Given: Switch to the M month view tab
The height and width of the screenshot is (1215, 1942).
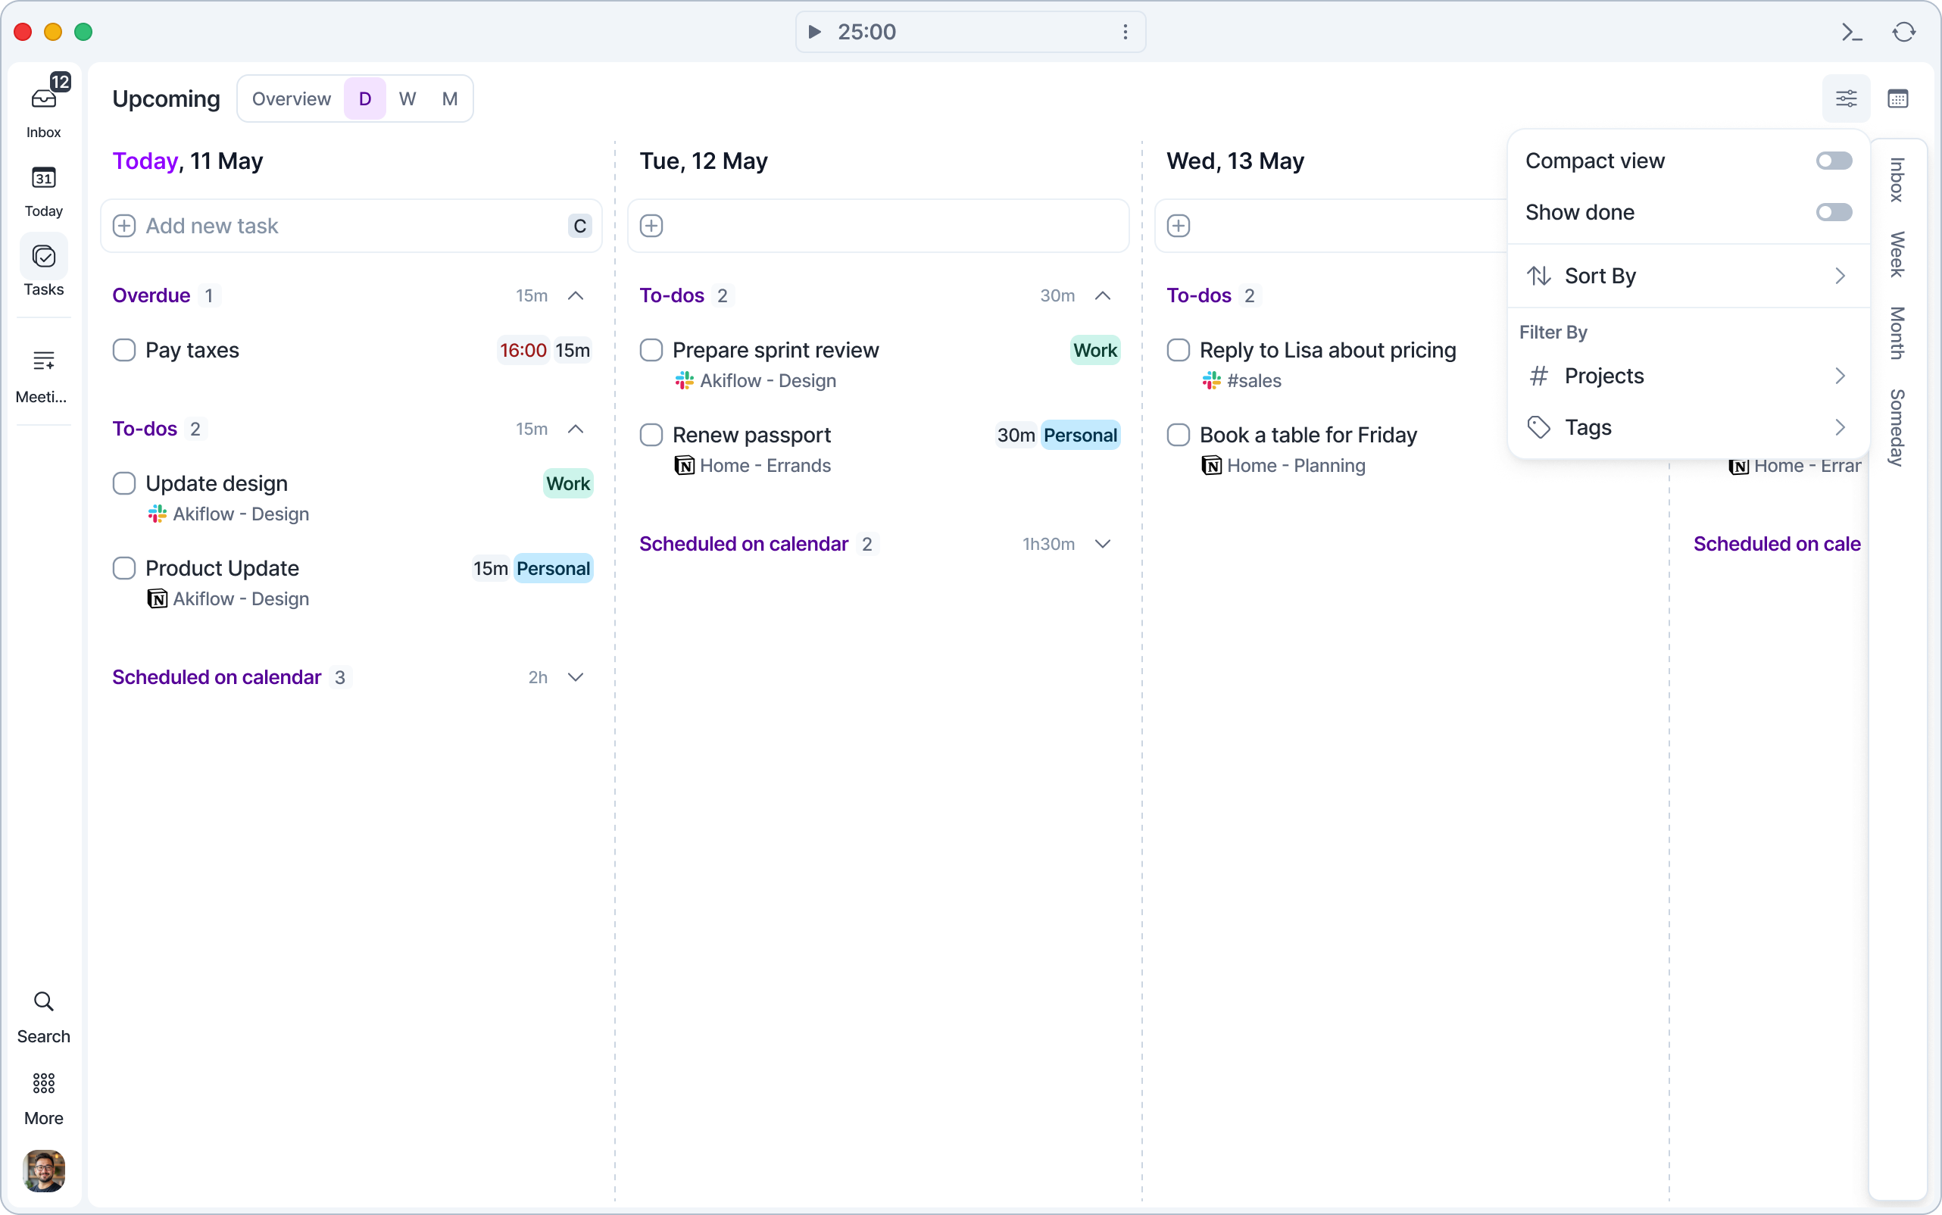Looking at the screenshot, I should coord(449,98).
